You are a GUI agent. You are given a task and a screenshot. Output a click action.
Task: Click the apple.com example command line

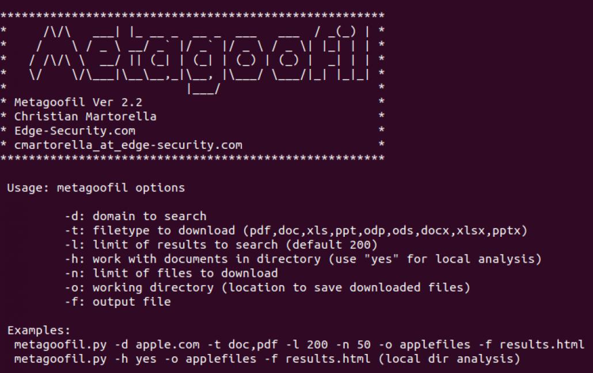[x=299, y=345]
